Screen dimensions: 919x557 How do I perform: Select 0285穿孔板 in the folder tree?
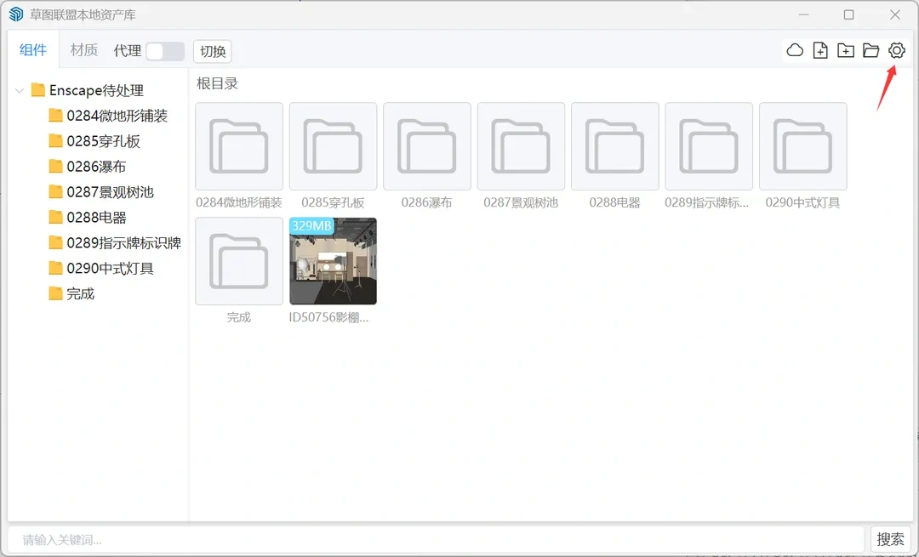(x=103, y=141)
